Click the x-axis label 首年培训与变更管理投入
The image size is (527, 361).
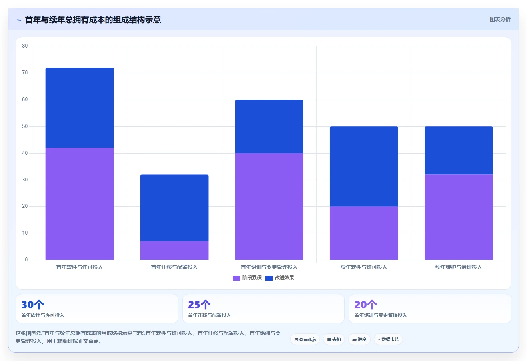269,267
